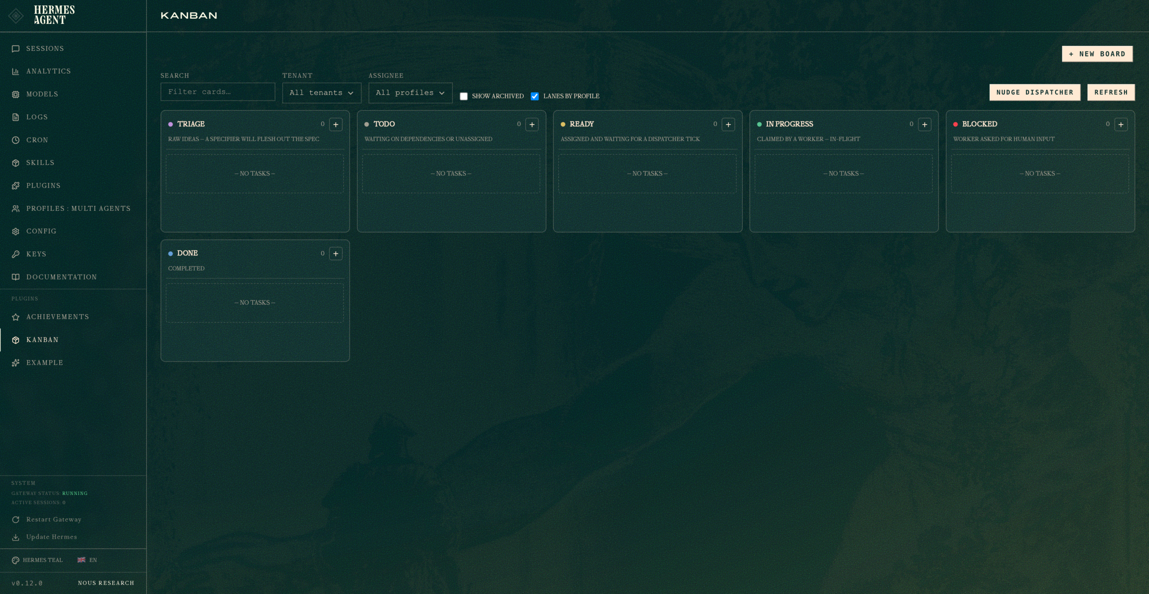Click the red Blocked status dot
The width and height of the screenshot is (1149, 594).
956,124
